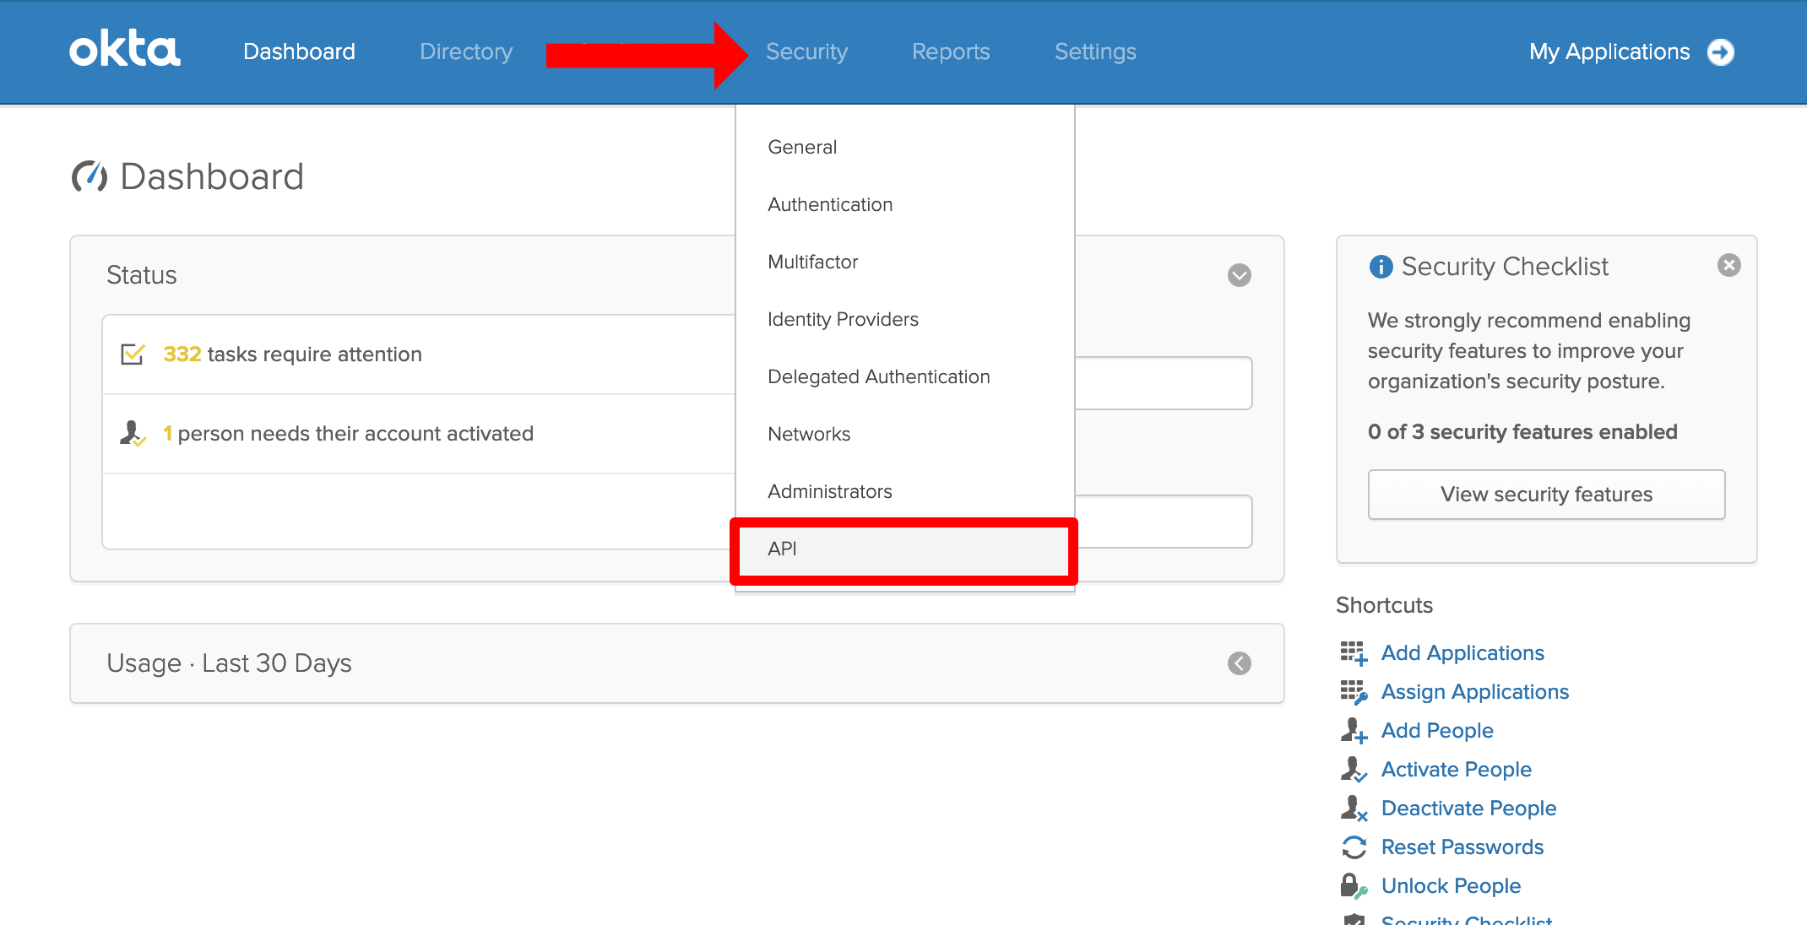The image size is (1807, 925).
Task: Click the Okta logo
Action: tap(125, 50)
